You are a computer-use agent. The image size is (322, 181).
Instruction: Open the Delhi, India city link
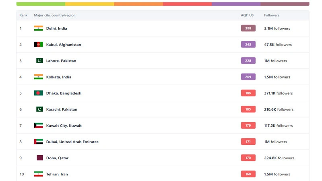57,29
